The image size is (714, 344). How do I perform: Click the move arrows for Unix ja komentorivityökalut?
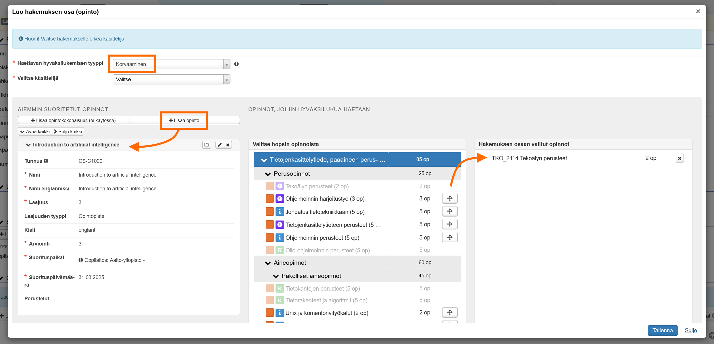(450, 312)
